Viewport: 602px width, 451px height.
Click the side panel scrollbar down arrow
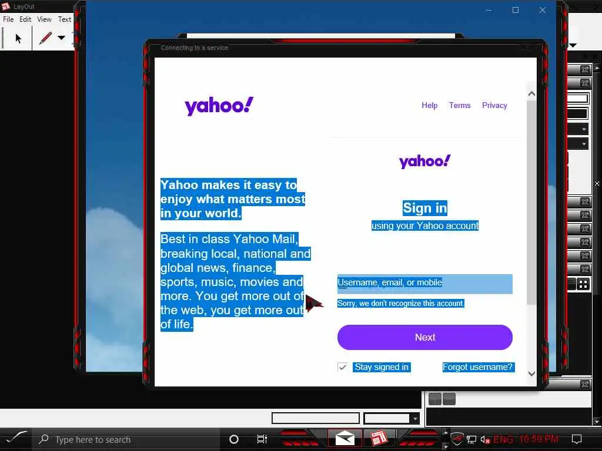click(x=597, y=422)
